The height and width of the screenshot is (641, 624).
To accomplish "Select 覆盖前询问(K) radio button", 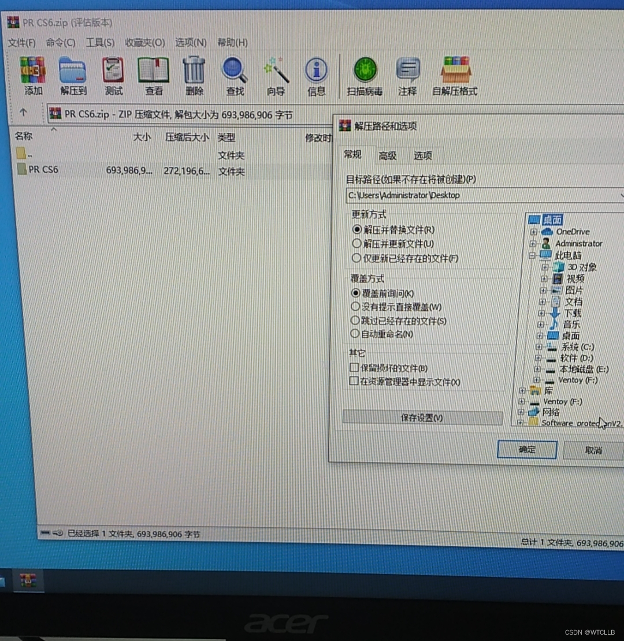I will click(x=355, y=293).
